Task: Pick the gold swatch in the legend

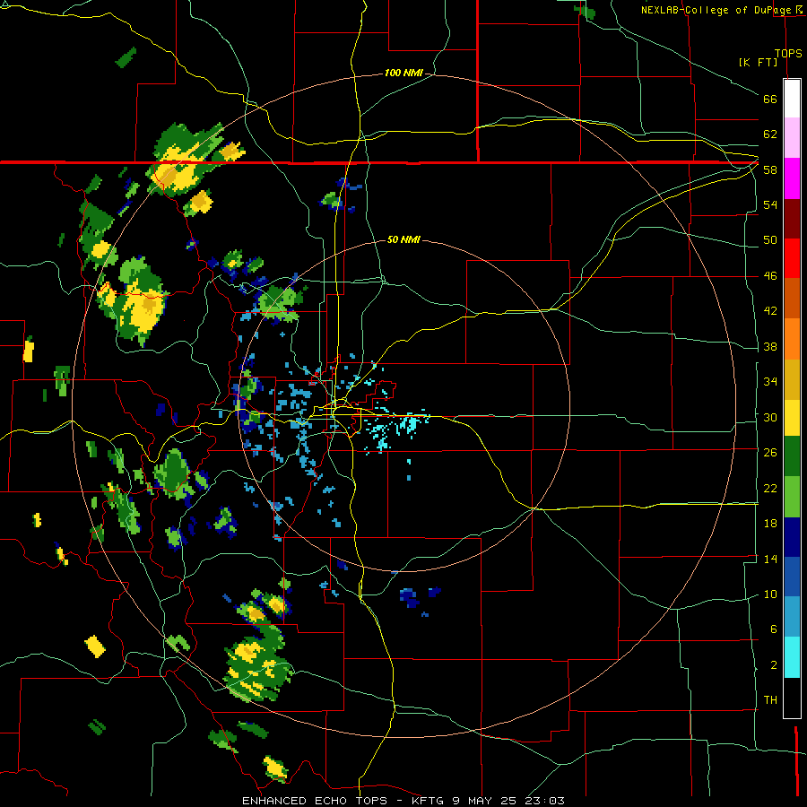Action: point(792,379)
